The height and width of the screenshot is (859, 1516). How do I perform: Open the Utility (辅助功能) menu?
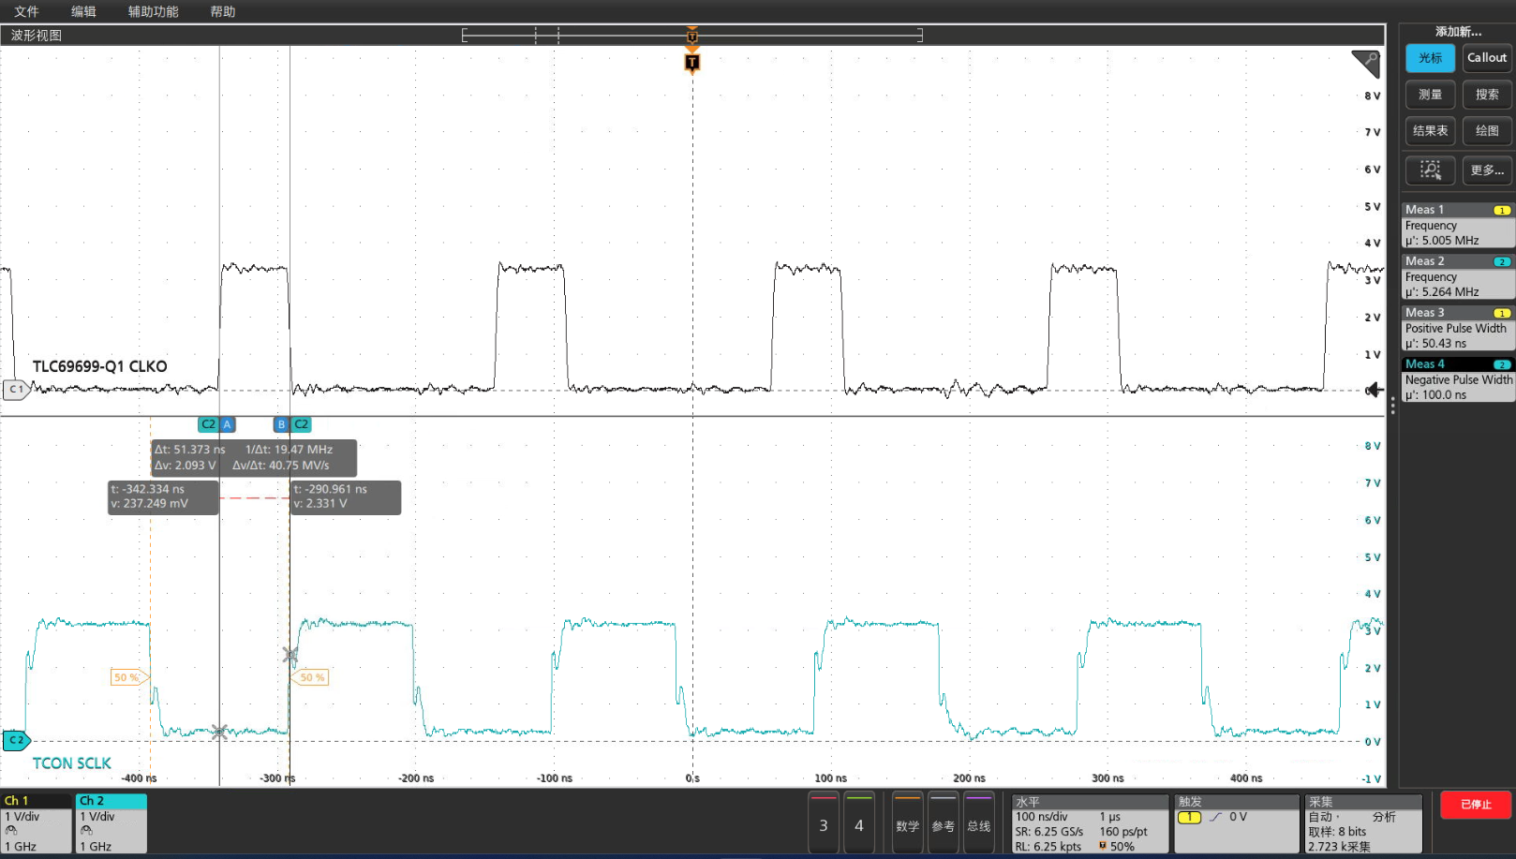(x=153, y=11)
